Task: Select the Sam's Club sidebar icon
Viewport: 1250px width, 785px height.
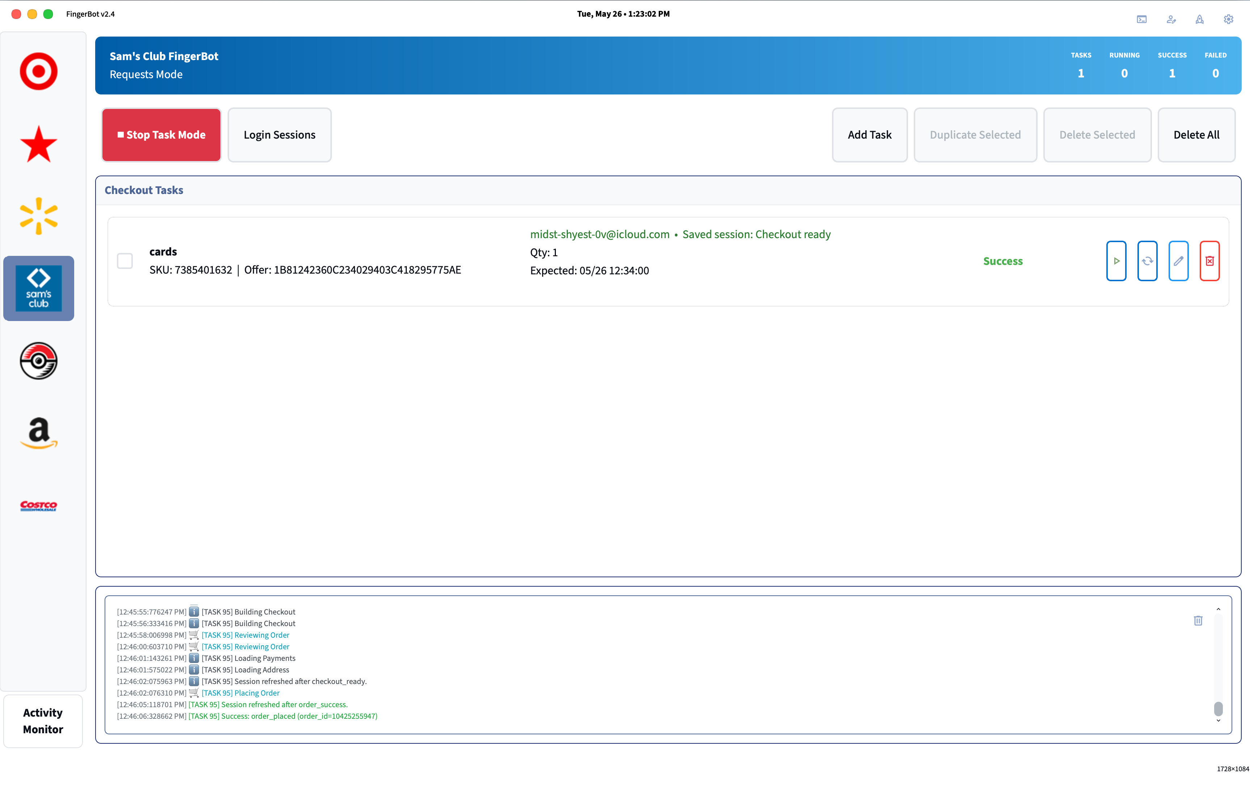Action: pyautogui.click(x=38, y=288)
